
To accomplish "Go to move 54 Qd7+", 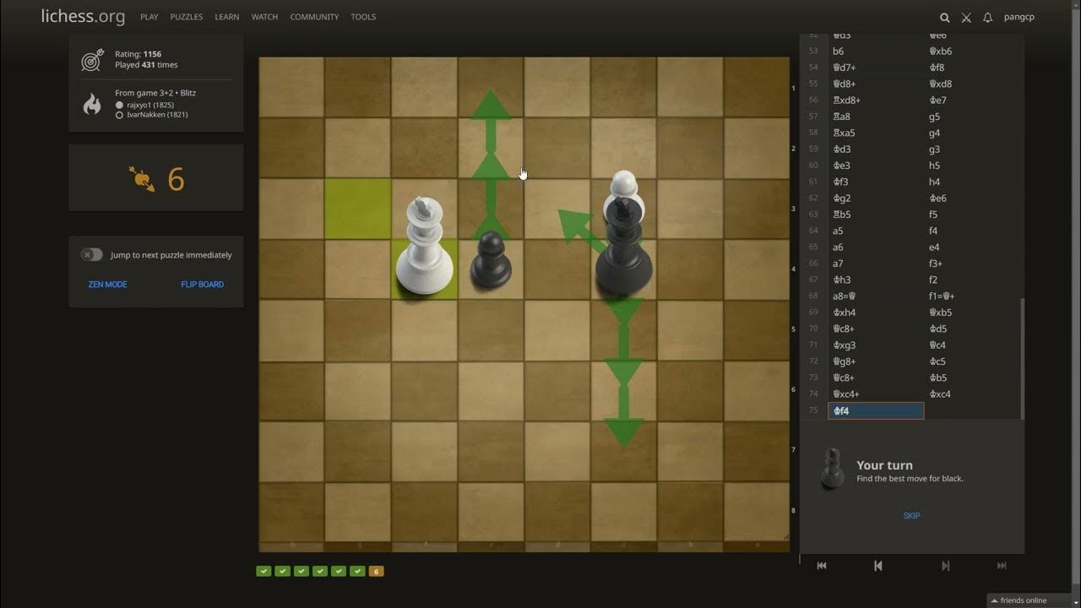I will click(x=876, y=68).
